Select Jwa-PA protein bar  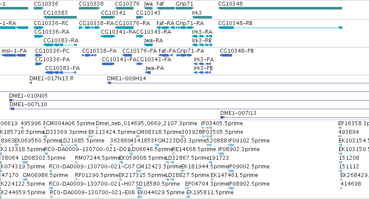[148, 73]
